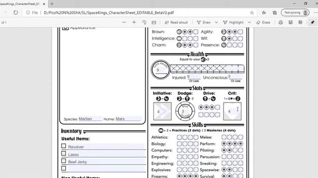The image size is (318, 178).
Task: Toggle the first Empathy skill dot
Action: tap(179, 157)
